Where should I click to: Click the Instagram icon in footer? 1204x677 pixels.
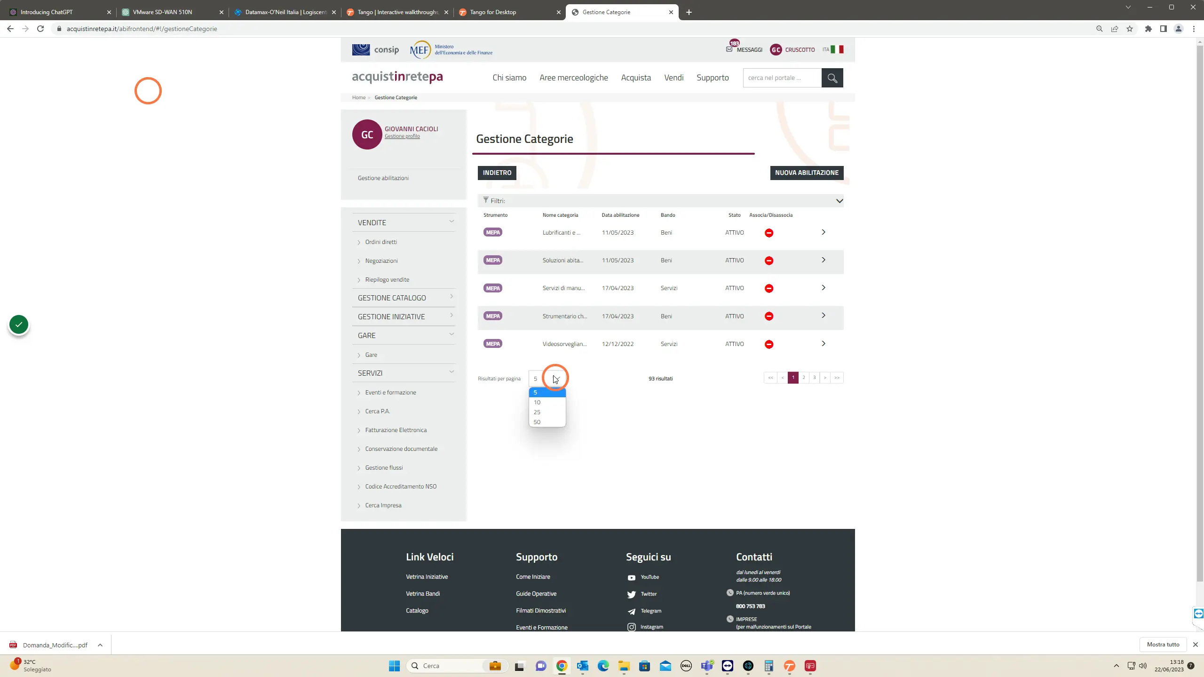(x=632, y=627)
